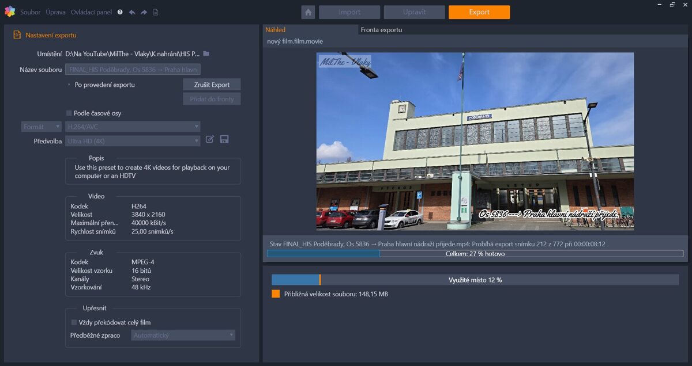Screen dimensions: 692x366
Task: Open the document notes icon next to redo
Action: 156,12
